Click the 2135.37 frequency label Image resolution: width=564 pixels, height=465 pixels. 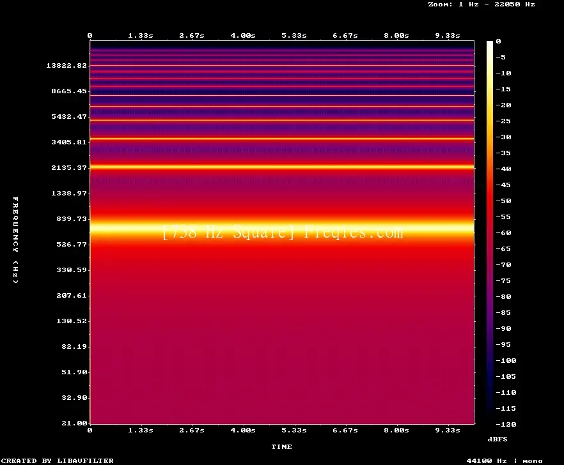(x=69, y=167)
